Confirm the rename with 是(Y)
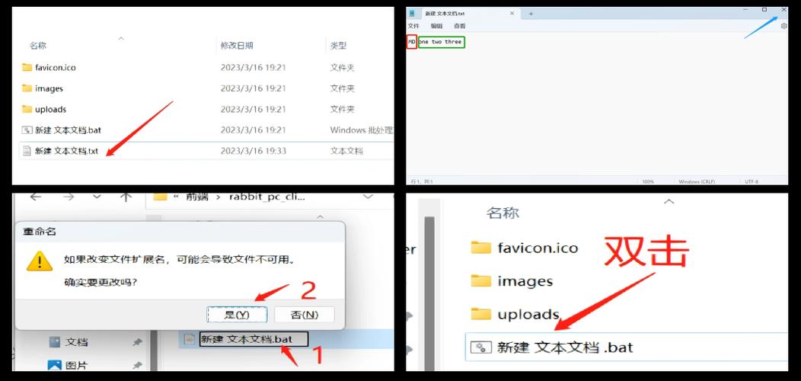The image size is (801, 381). pos(237,315)
